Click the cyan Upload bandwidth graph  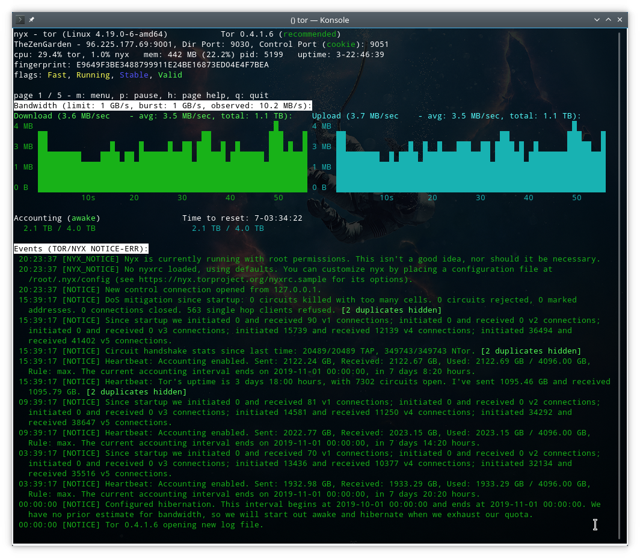(x=470, y=157)
